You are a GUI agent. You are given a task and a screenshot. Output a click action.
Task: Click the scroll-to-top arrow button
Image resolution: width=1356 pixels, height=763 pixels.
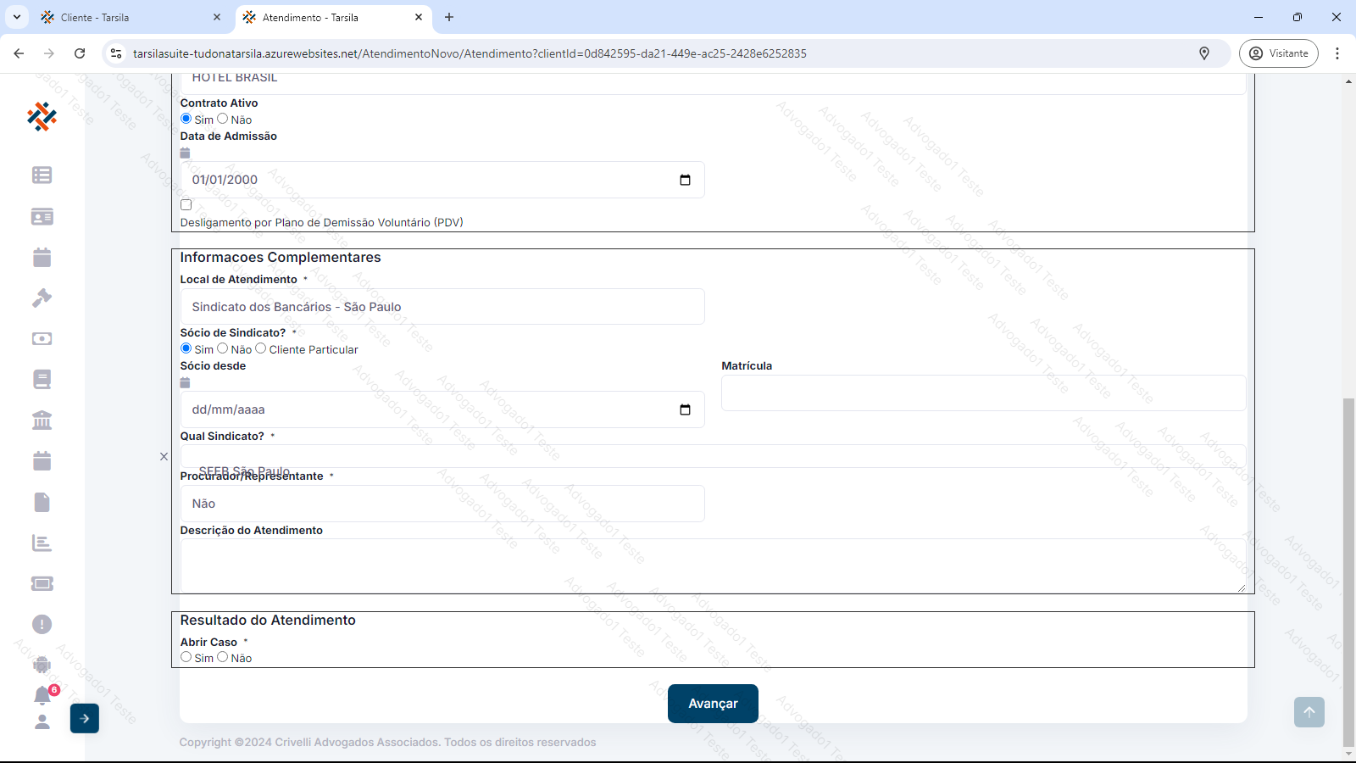click(1309, 712)
